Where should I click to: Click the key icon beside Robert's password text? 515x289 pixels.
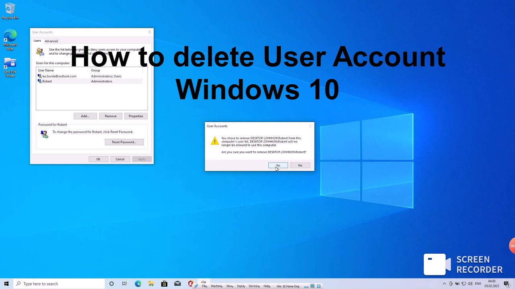click(x=45, y=134)
